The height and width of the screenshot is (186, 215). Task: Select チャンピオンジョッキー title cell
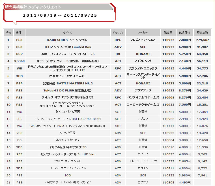pyautogui.click(x=68, y=104)
